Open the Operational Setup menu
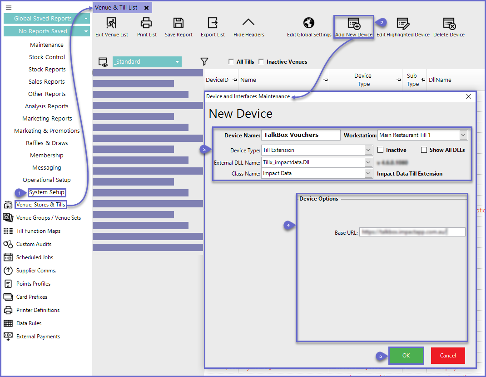Screen dimensions: 486x377 tap(47, 180)
